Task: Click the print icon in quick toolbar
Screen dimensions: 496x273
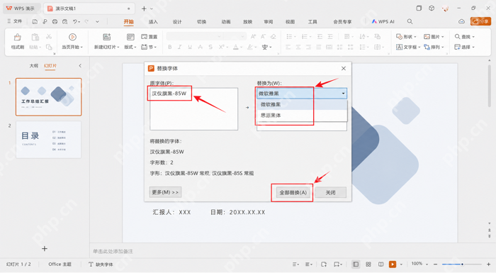Action: click(x=55, y=21)
